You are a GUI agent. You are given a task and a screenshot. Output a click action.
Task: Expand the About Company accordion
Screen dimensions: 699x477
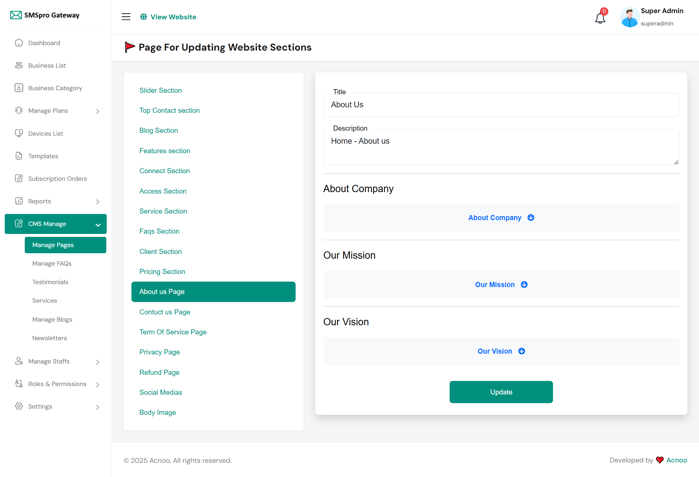pos(501,218)
